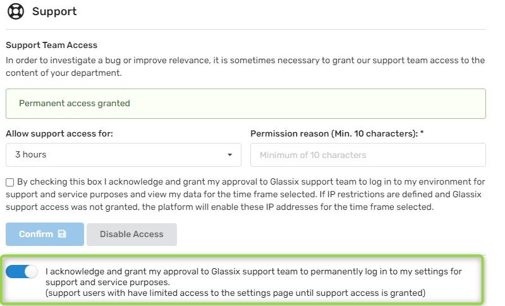Focus the Permission reason text field
The height and width of the screenshot is (306, 505).
click(x=368, y=155)
